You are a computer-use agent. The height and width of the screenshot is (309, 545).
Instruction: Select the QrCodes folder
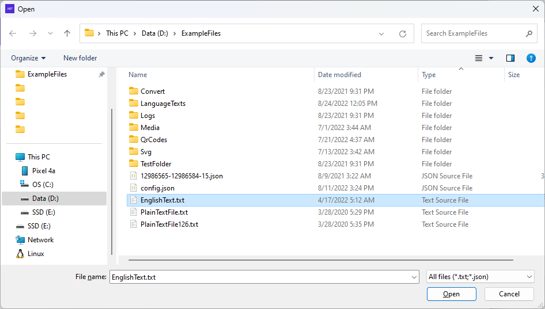click(x=154, y=140)
